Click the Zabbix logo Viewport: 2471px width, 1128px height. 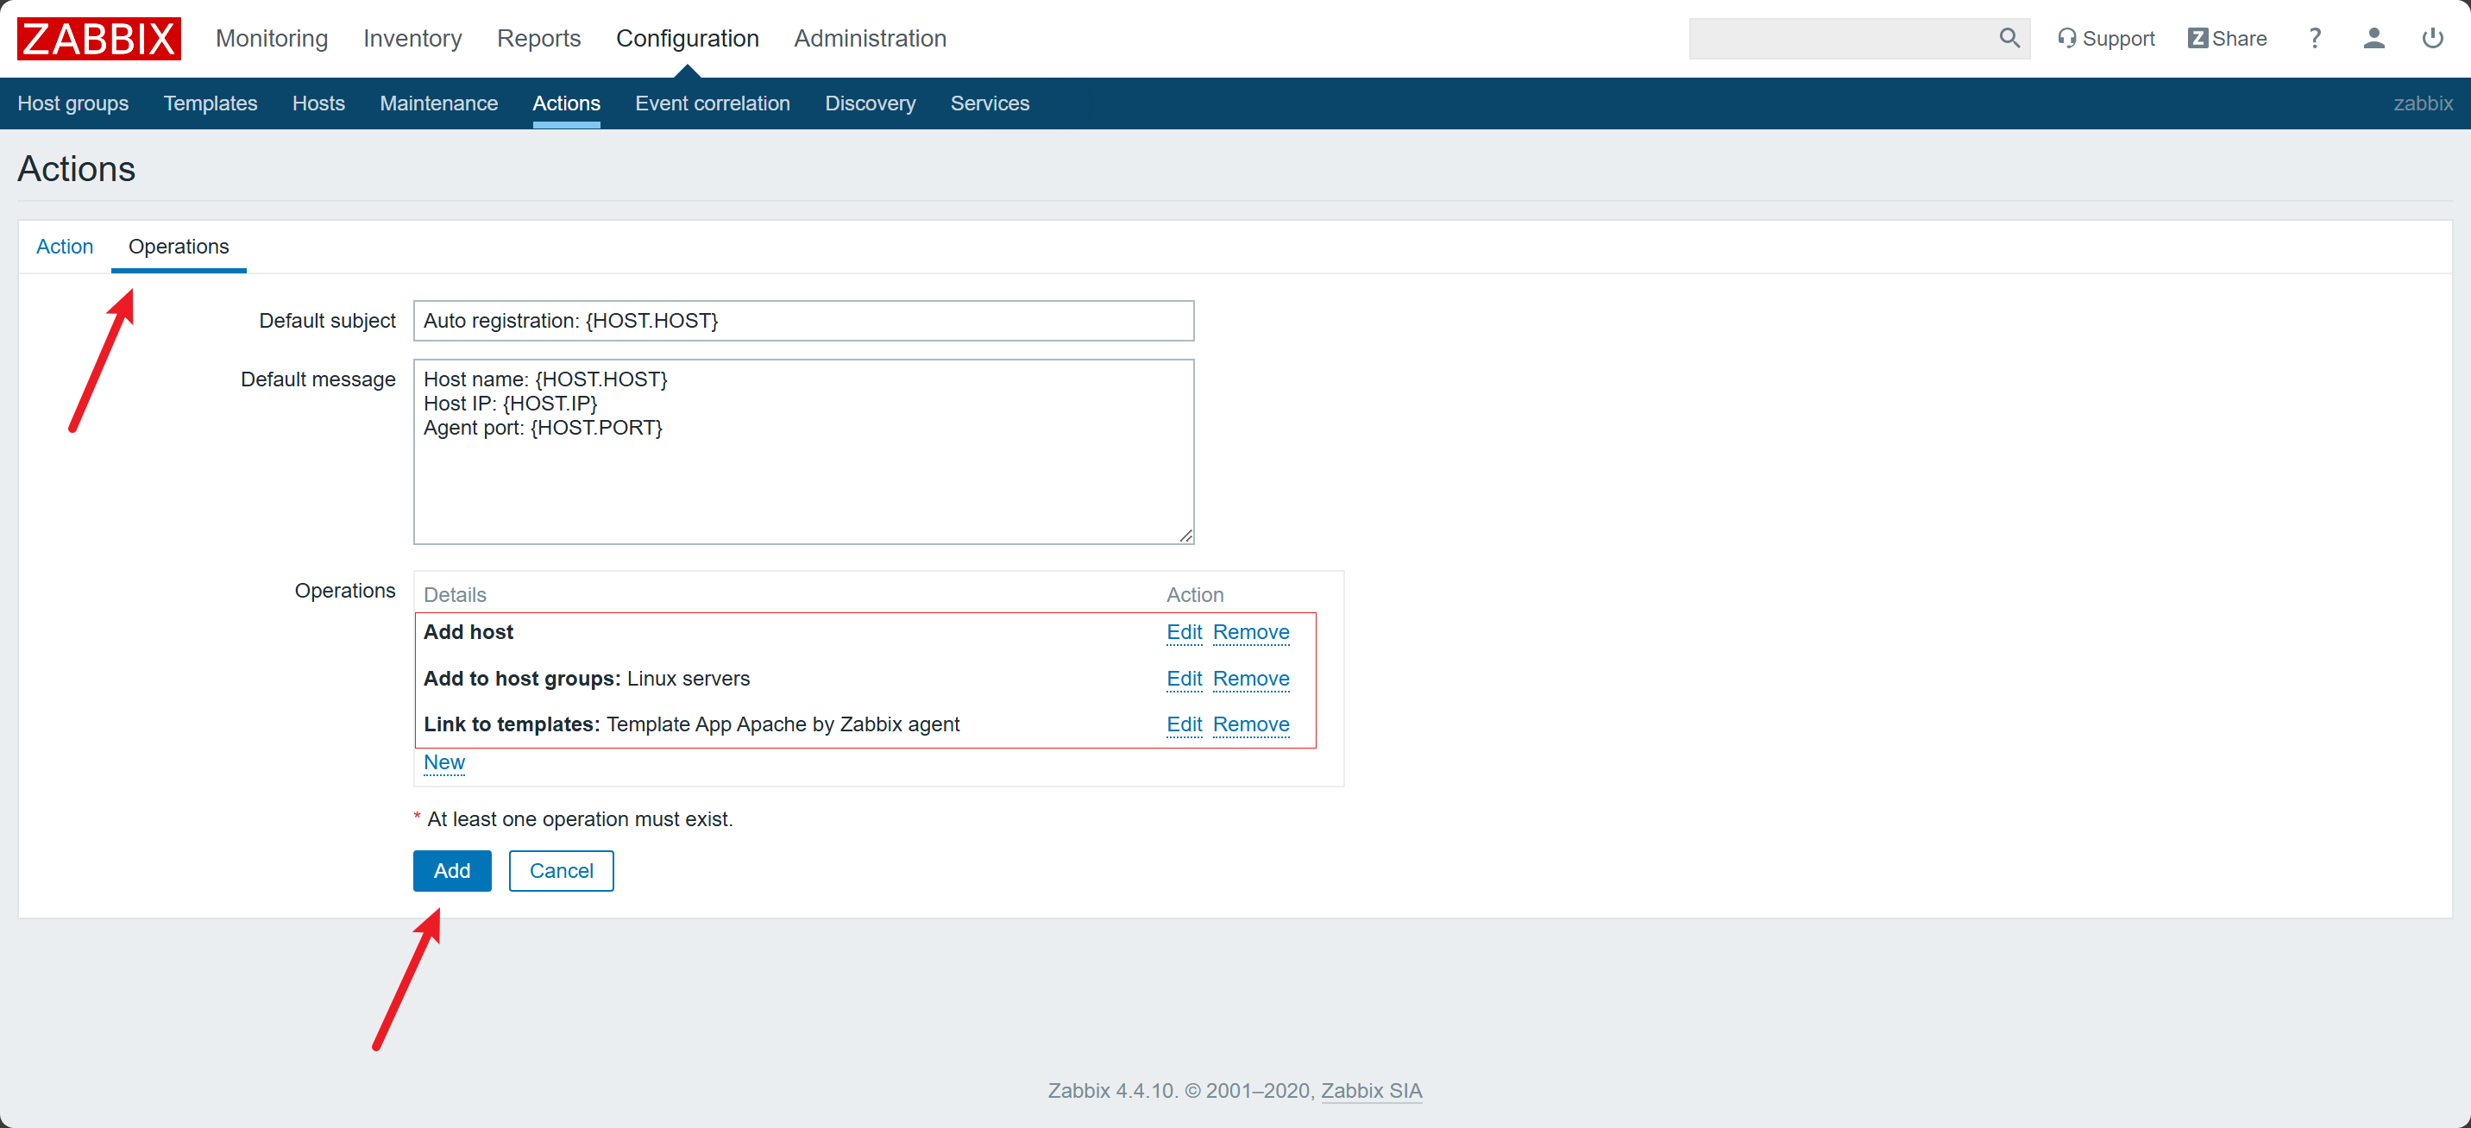click(x=99, y=38)
